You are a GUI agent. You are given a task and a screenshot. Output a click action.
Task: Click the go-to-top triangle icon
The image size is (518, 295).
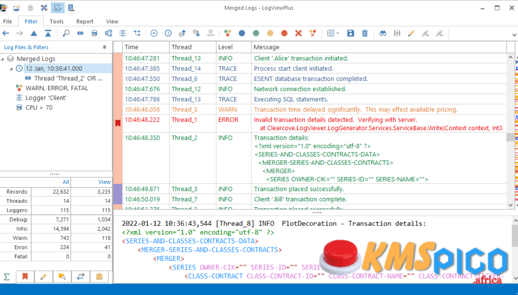click(48, 33)
